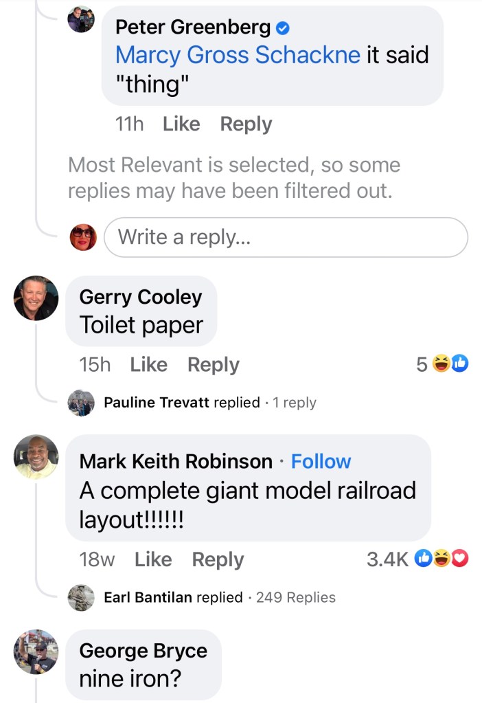Reply to Gerry Cooley's comment

click(x=214, y=364)
